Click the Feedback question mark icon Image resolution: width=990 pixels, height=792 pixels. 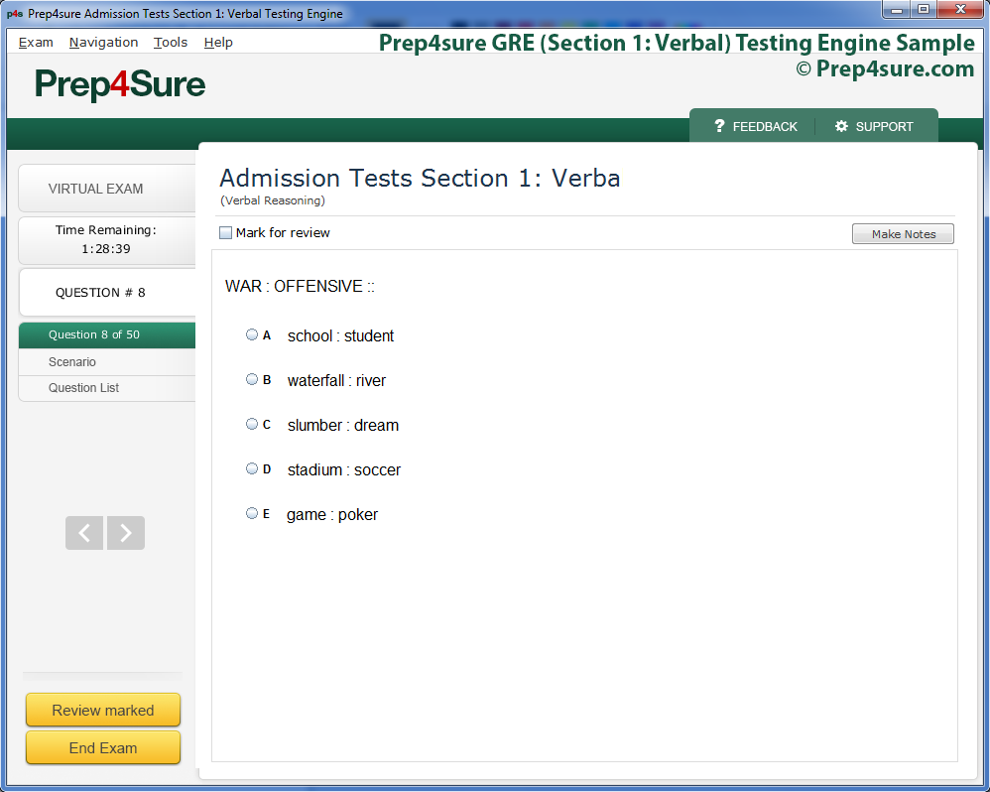(x=719, y=126)
